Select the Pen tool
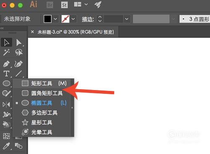210x154 pixels. point(6,64)
